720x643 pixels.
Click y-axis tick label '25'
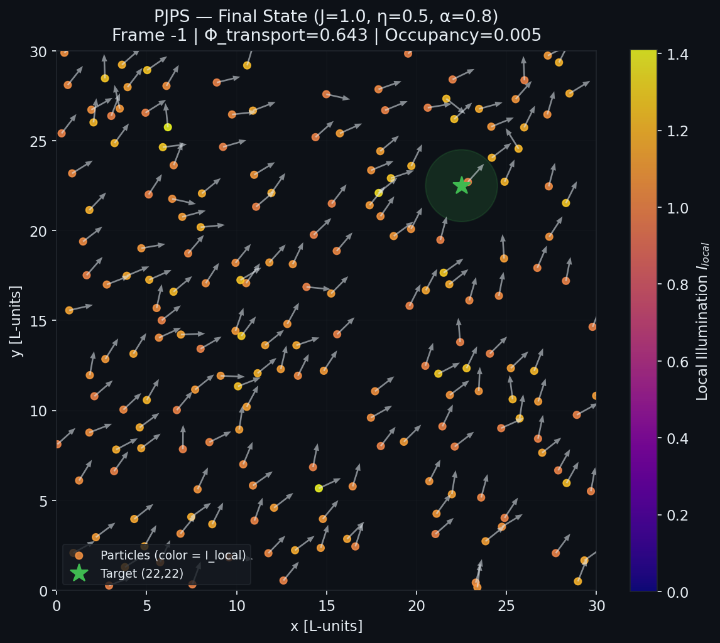click(x=39, y=141)
